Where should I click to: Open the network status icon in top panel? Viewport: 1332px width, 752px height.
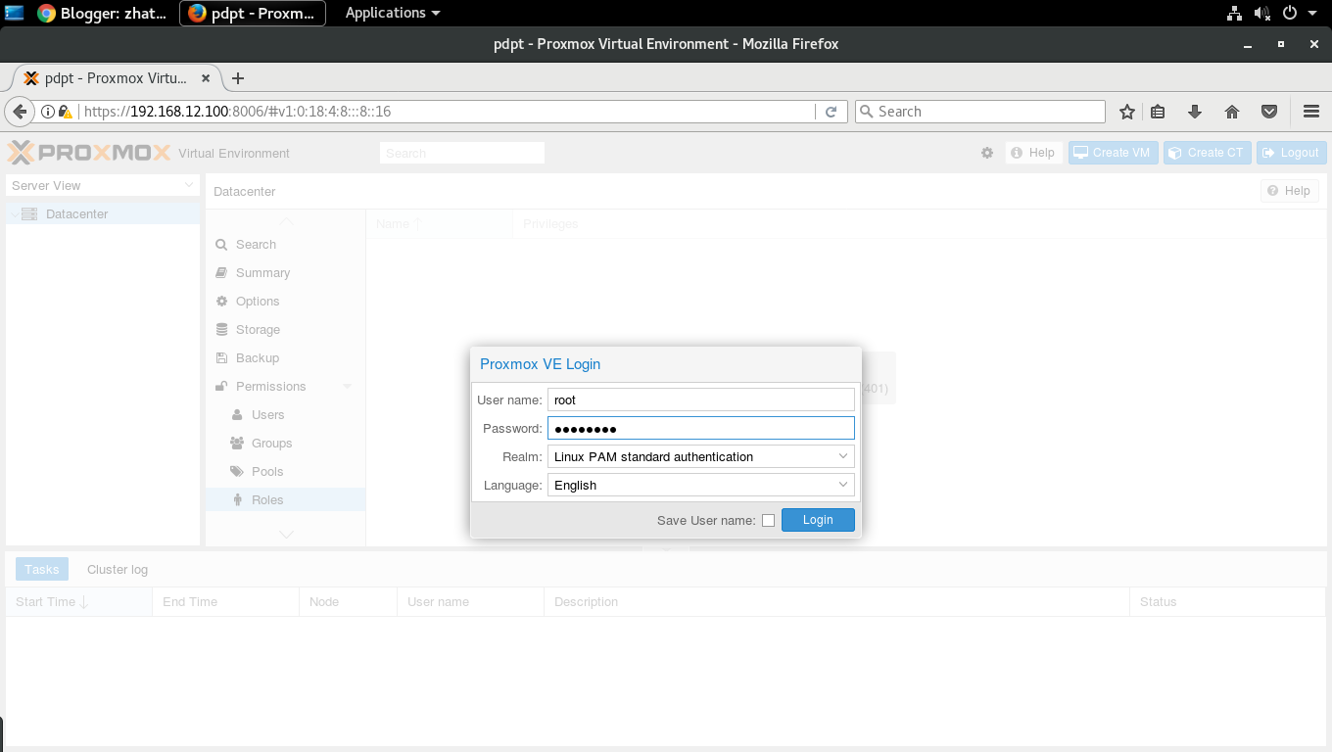coord(1234,13)
